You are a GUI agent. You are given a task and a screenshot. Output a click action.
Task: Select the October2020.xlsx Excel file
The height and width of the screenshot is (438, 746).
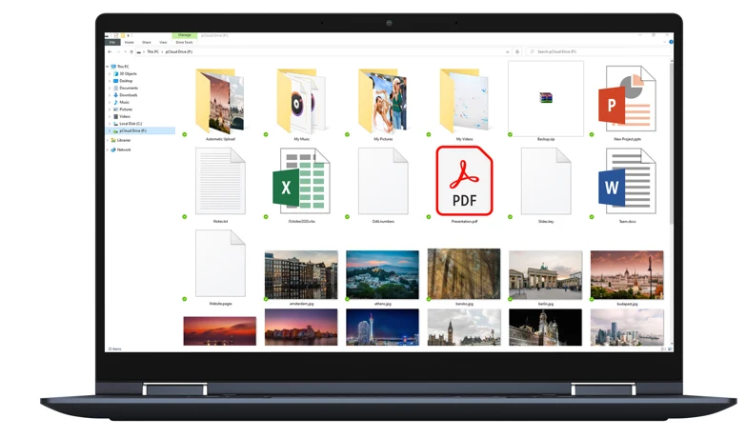pyautogui.click(x=302, y=183)
